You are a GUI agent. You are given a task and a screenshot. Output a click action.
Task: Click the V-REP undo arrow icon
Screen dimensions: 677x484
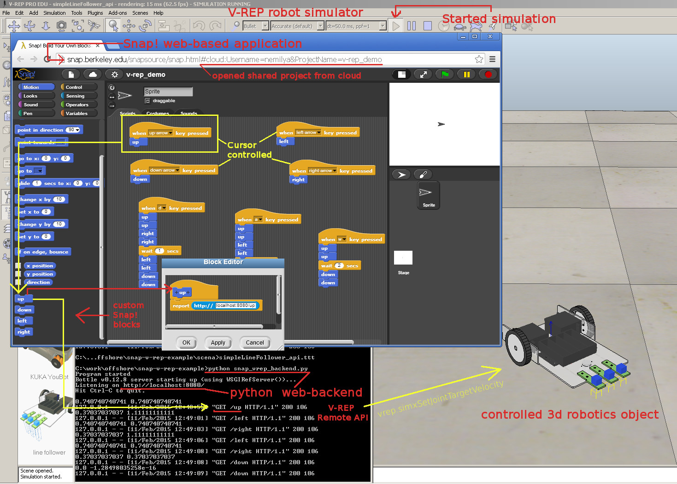(x=199, y=26)
